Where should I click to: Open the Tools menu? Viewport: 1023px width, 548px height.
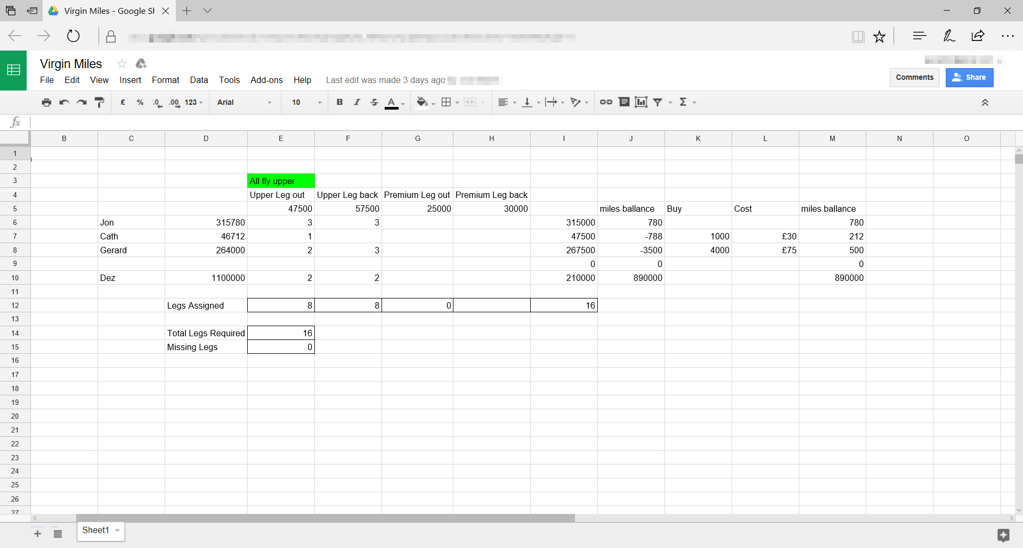229,80
